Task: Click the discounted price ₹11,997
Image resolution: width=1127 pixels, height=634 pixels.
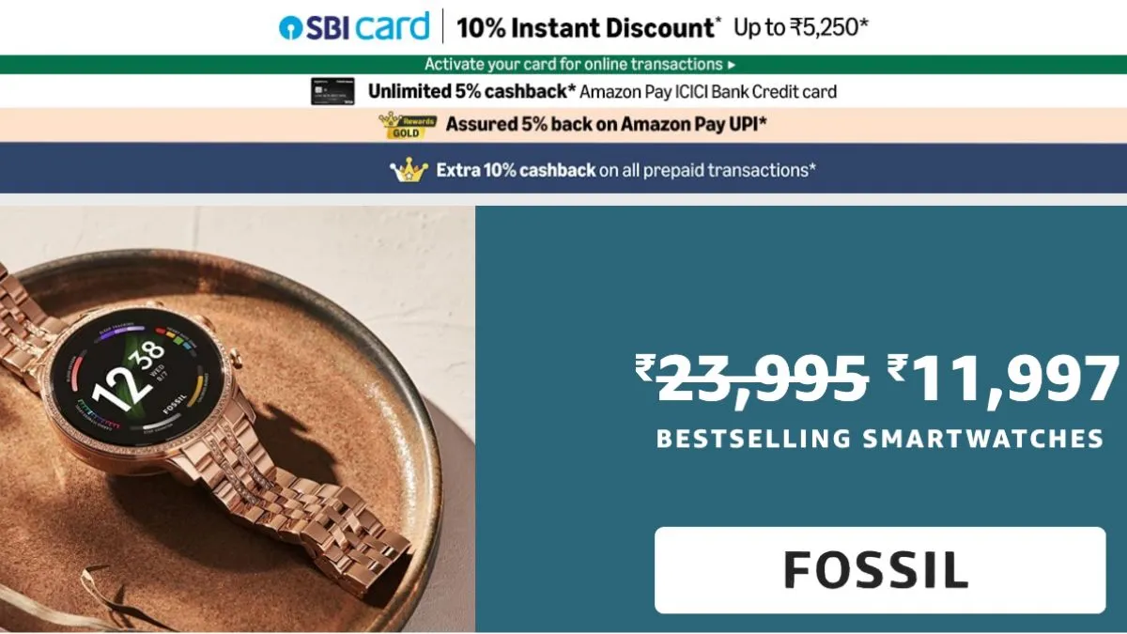Action: tap(1004, 379)
